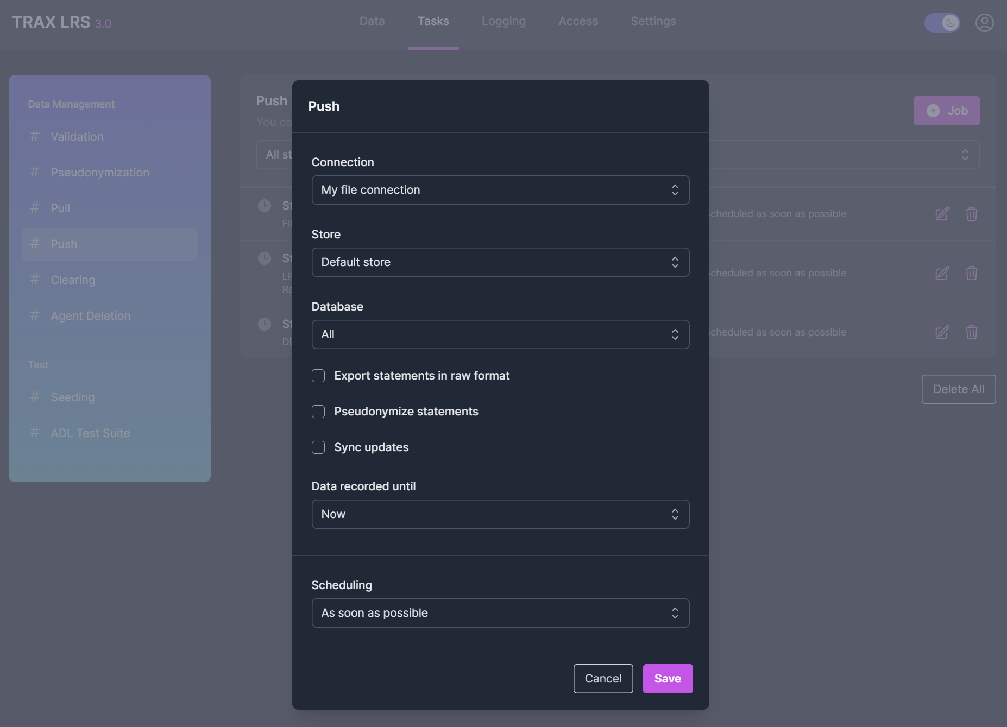This screenshot has width=1007, height=727.
Task: Click the clock status icon of the first job
Action: tap(265, 206)
